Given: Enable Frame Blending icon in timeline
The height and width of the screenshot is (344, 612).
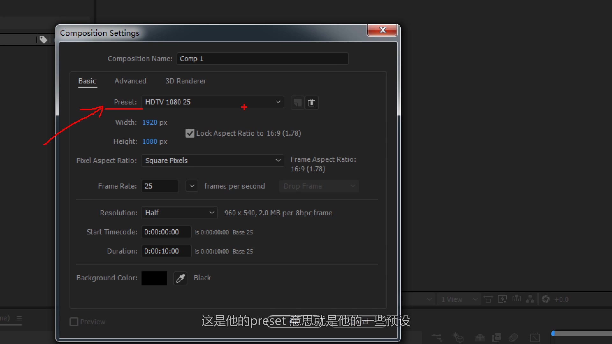Looking at the screenshot, I should (496, 337).
